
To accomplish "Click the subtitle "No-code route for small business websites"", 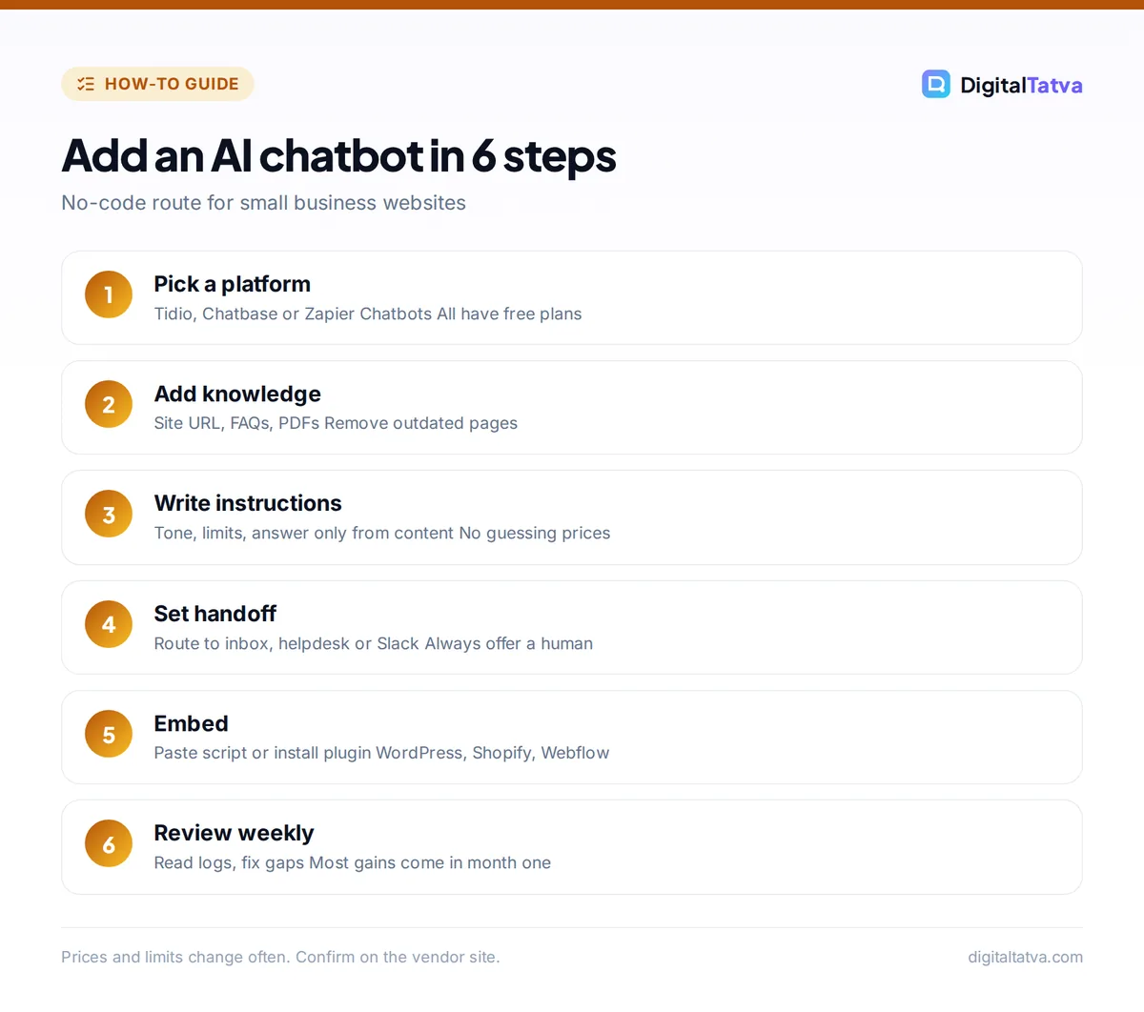I will 263,203.
